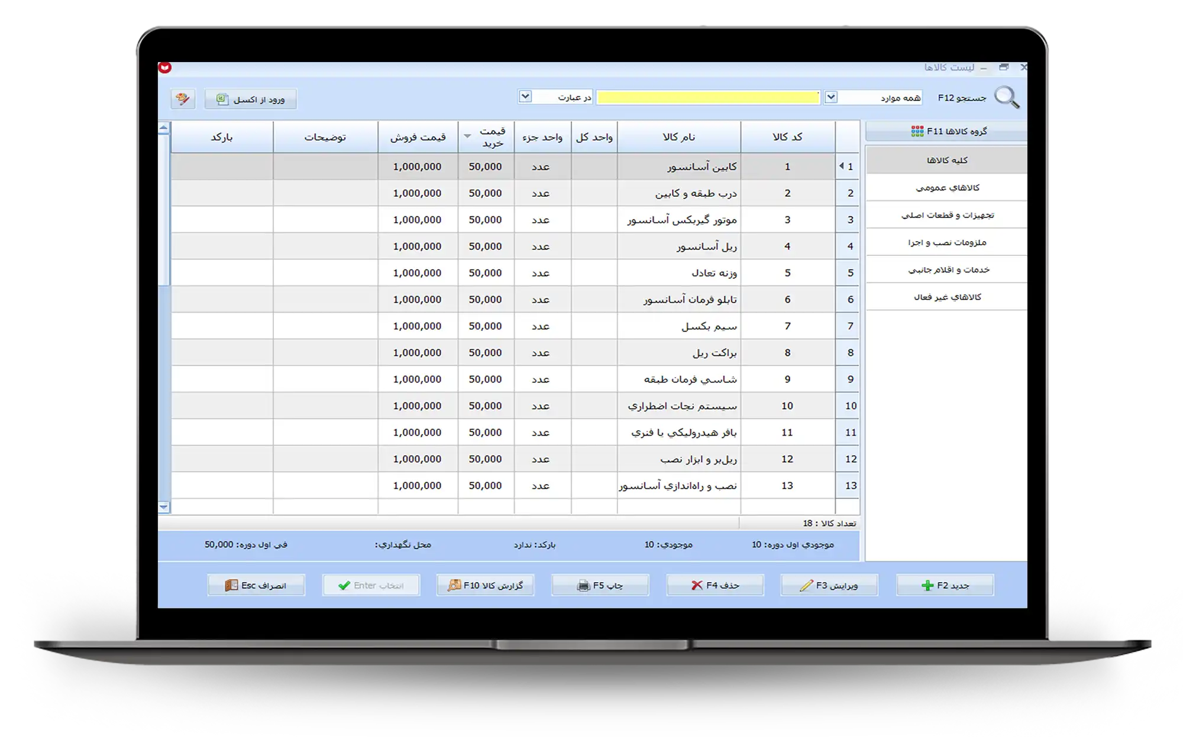Open the 'همه موارد' dropdown arrow
Image resolution: width=1183 pixels, height=737 pixels.
point(831,97)
